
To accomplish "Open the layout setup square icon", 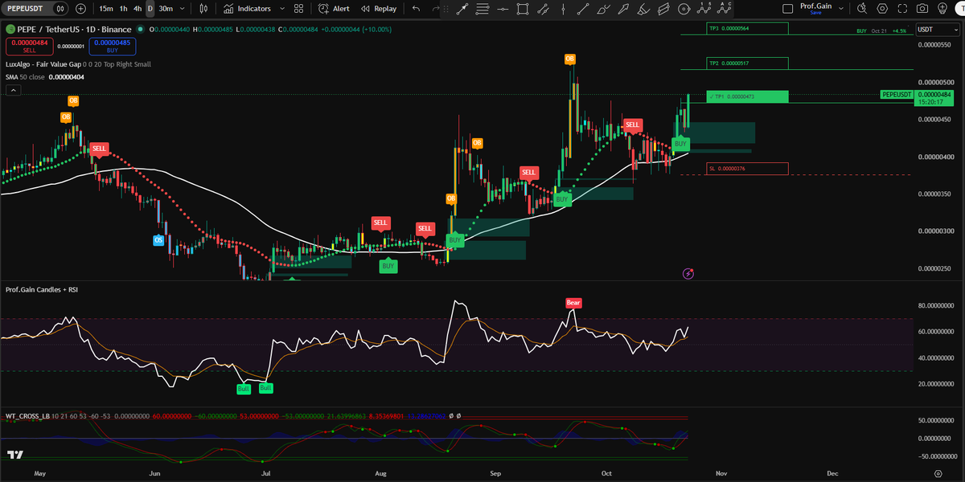I will (x=786, y=8).
